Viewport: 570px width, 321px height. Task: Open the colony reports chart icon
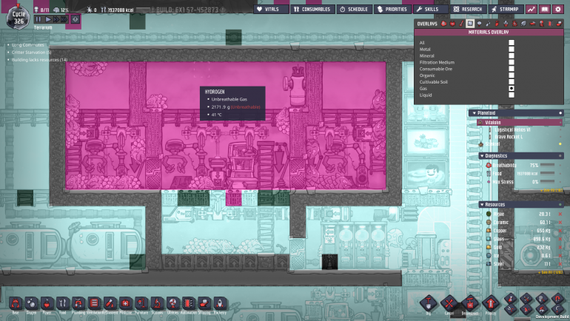click(x=531, y=9)
